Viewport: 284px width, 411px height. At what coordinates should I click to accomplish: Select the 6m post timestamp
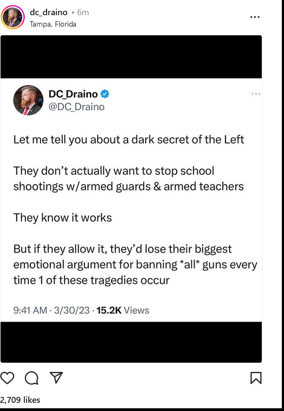click(83, 12)
